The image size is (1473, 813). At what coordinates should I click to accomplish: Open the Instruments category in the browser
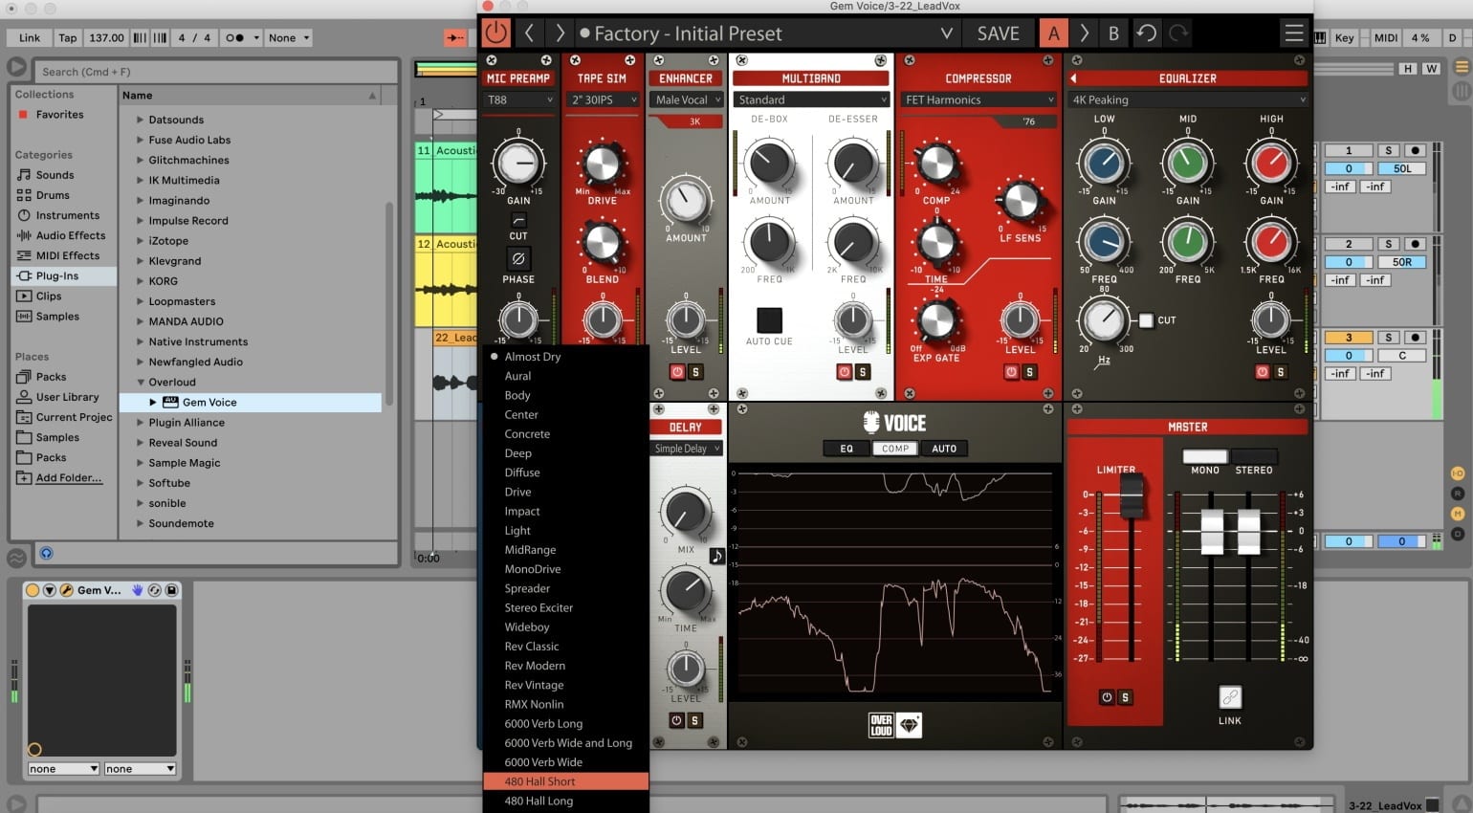click(67, 215)
